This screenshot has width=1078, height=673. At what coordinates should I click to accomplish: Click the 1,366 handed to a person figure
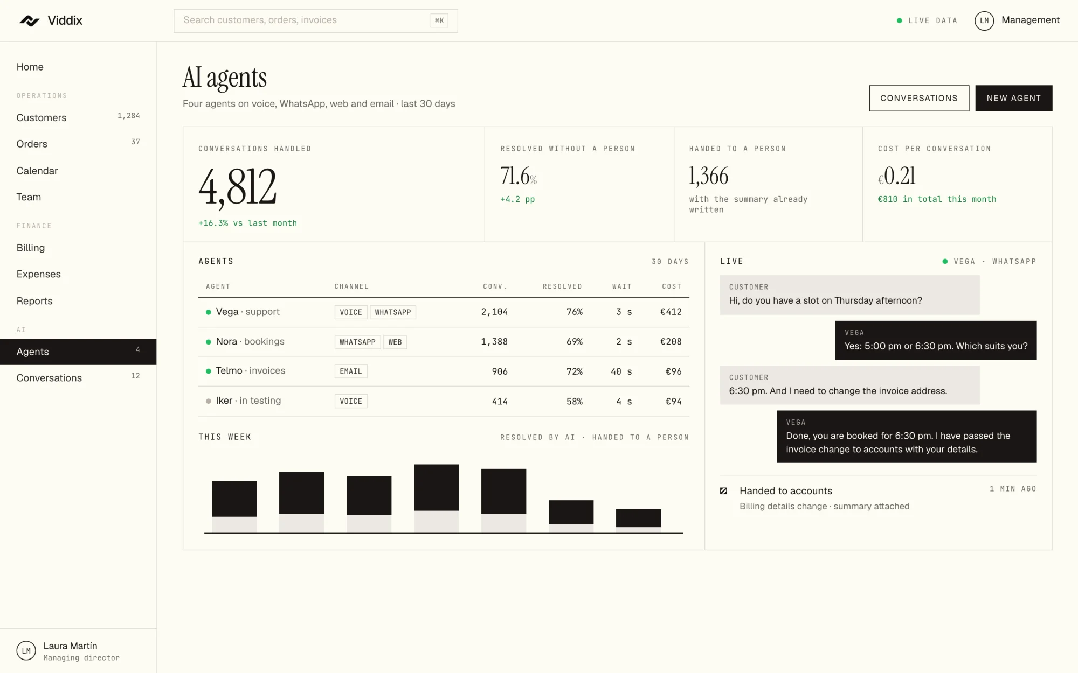(x=709, y=176)
